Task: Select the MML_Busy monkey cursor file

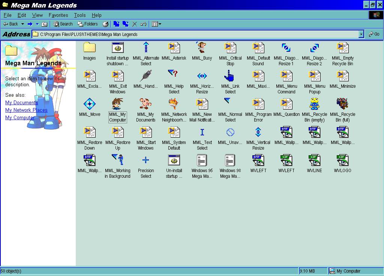Action: pyautogui.click(x=202, y=51)
